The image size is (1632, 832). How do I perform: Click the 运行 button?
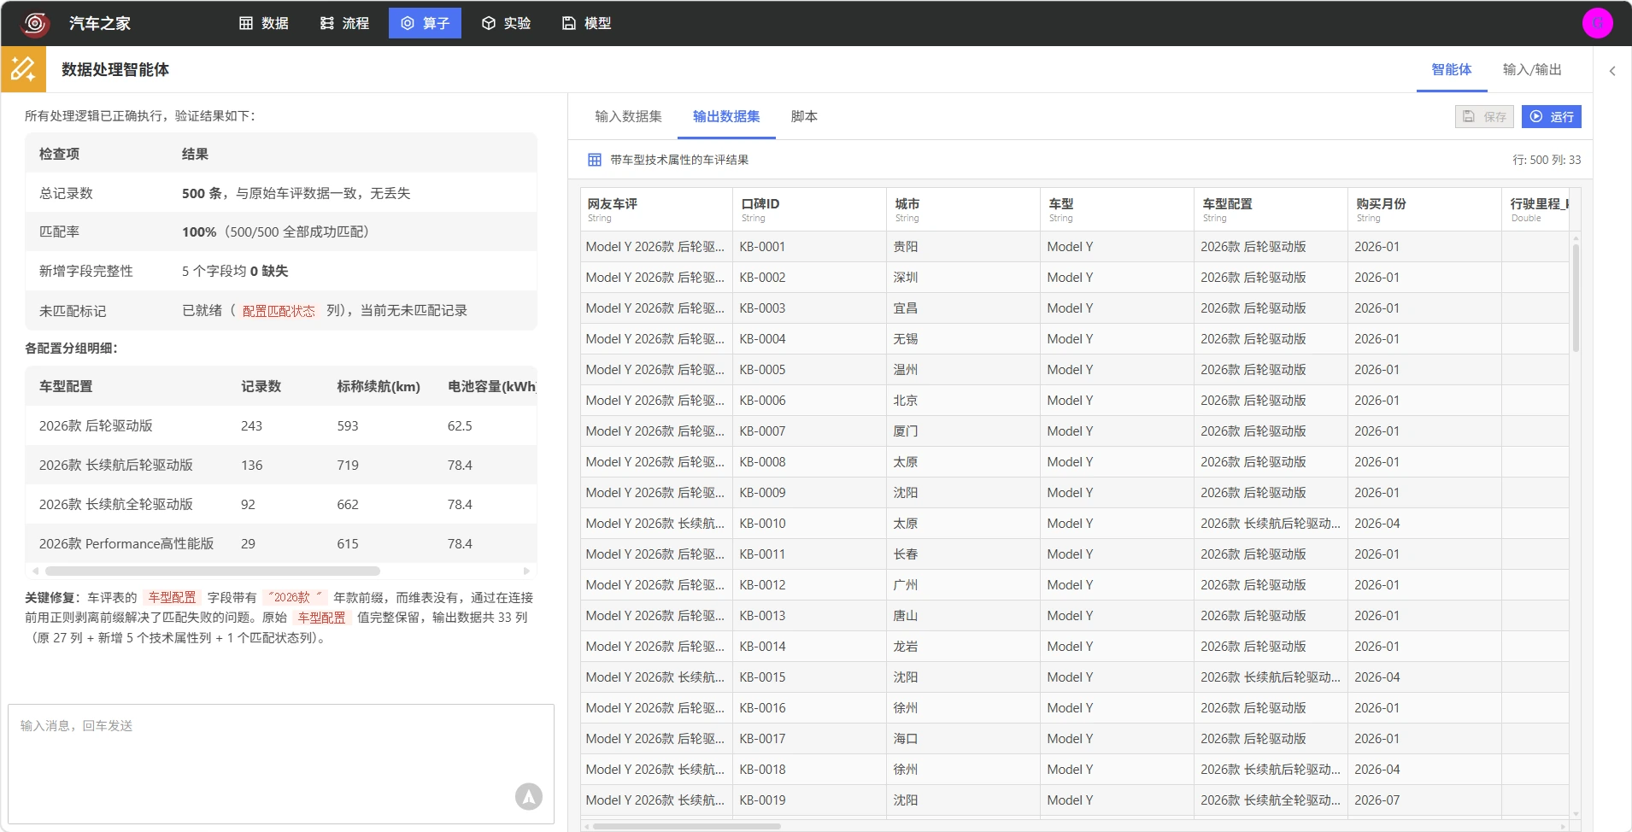(x=1551, y=116)
